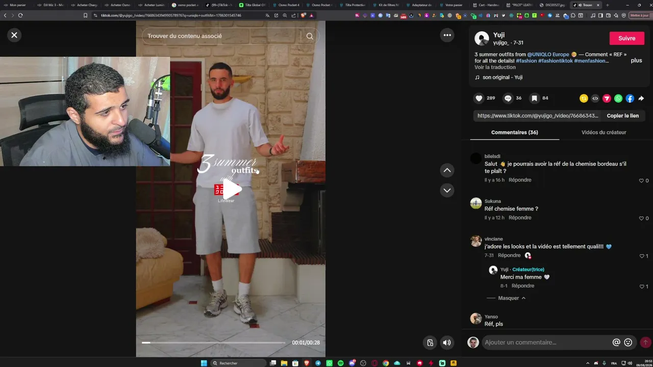Copy the video link with 'Copier le lien'
The height and width of the screenshot is (367, 653).
tap(622, 116)
